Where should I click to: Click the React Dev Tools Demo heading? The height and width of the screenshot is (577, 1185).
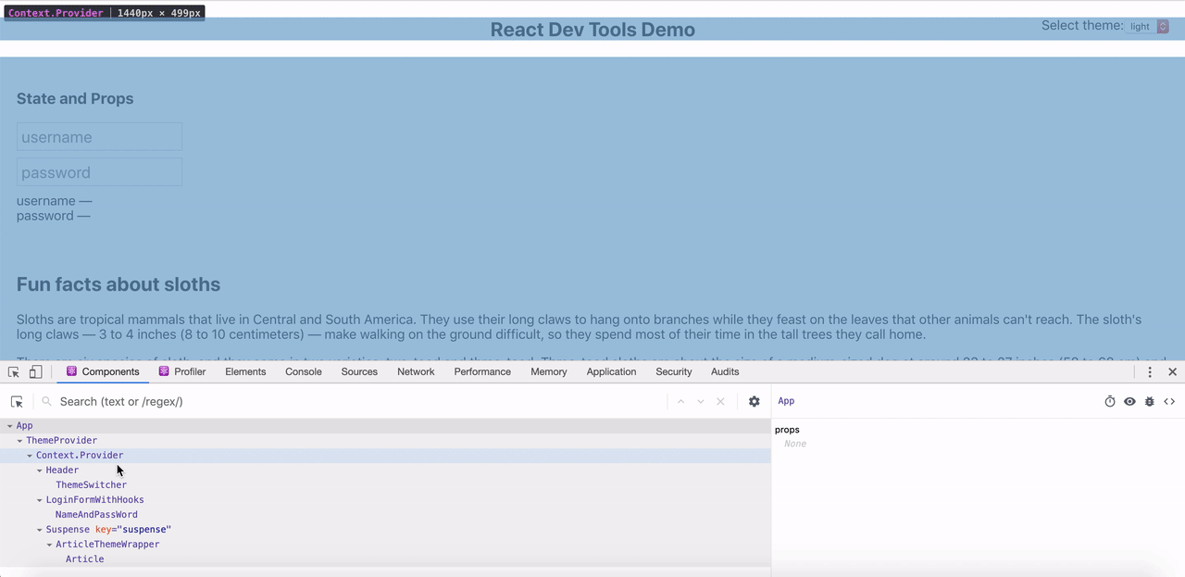click(592, 30)
